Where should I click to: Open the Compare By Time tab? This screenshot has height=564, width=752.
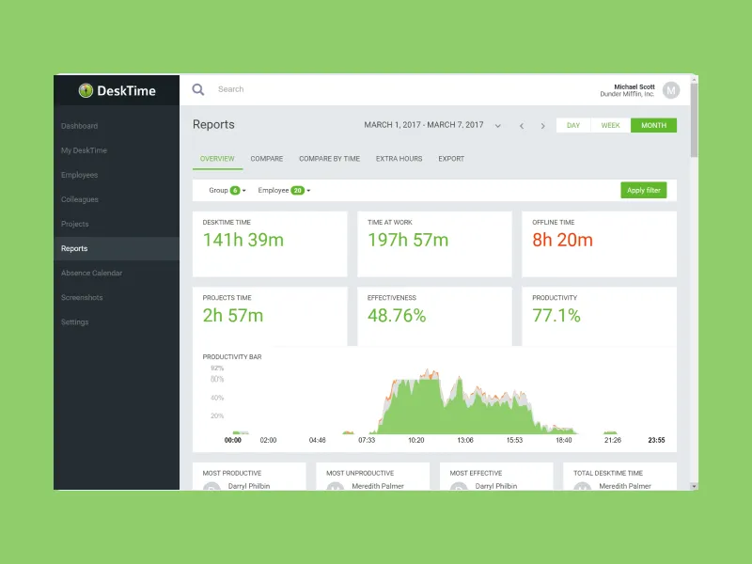tap(330, 159)
